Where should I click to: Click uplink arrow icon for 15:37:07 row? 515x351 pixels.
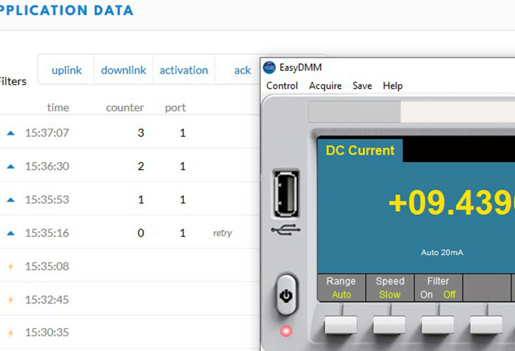(10, 133)
